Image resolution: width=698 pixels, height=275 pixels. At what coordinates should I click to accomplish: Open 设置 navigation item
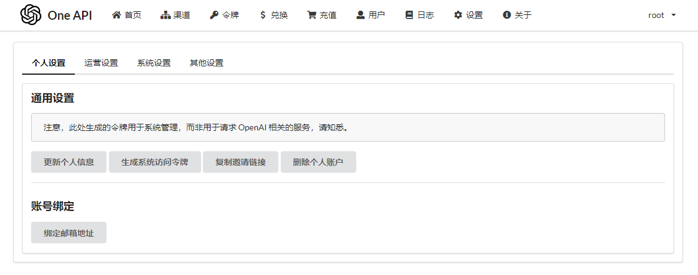[468, 15]
